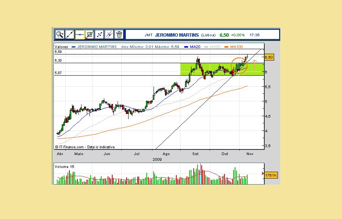Click the 17:35 time stamp
342x219 pixels.
[x=254, y=35]
